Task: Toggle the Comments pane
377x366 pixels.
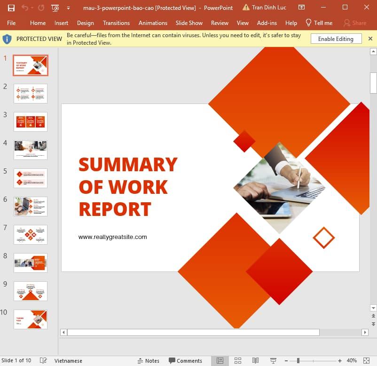Action: (187, 360)
